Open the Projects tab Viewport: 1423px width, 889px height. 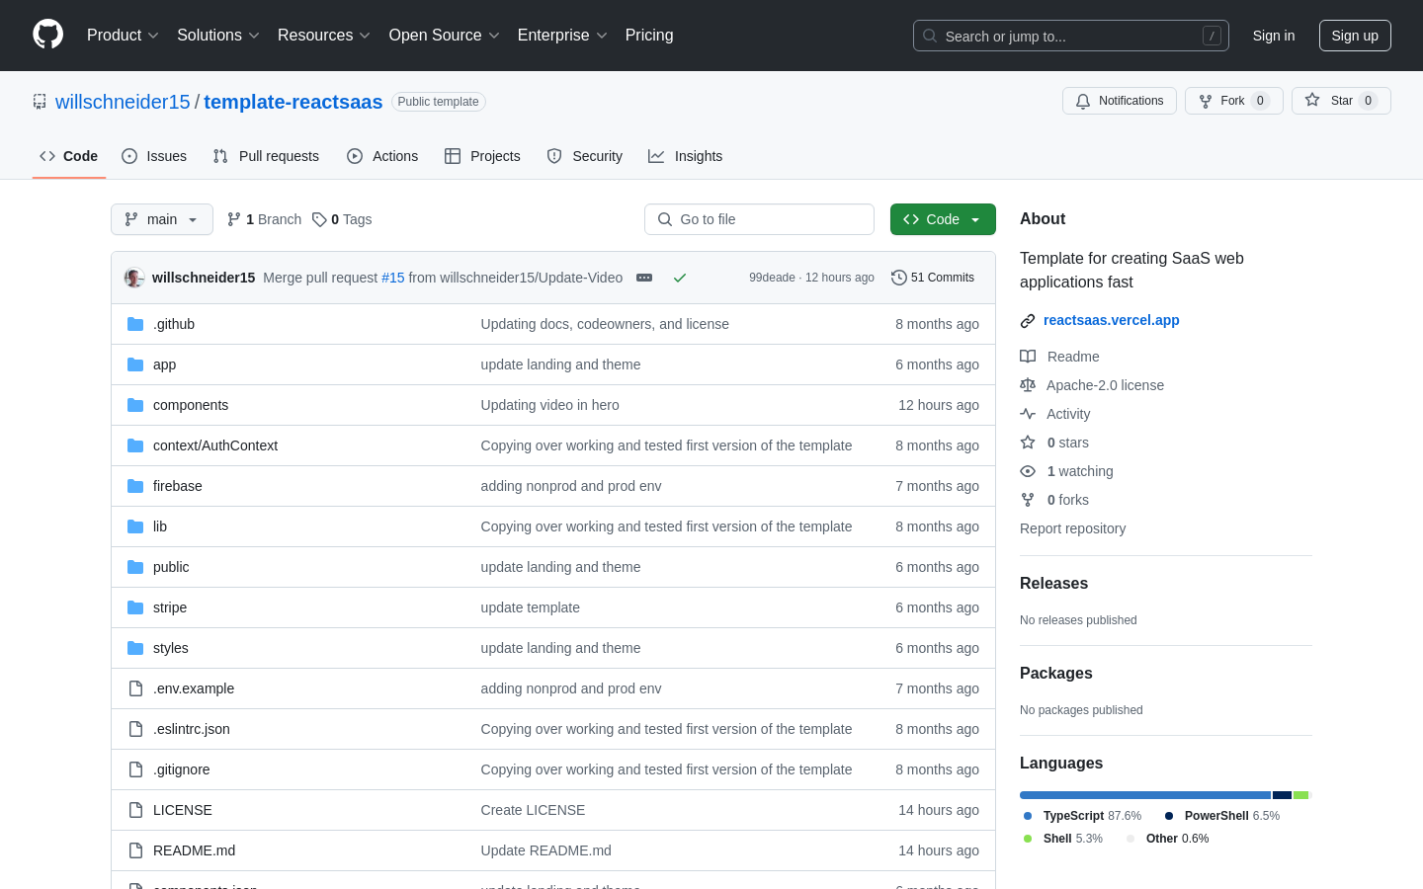click(482, 156)
